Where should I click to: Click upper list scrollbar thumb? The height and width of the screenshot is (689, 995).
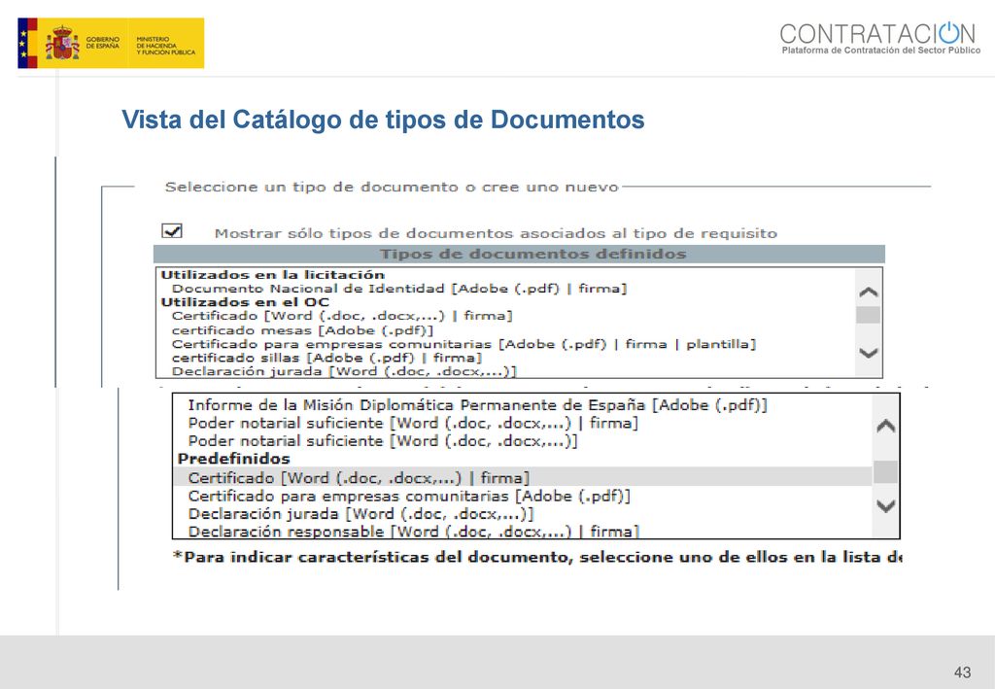pyautogui.click(x=868, y=315)
